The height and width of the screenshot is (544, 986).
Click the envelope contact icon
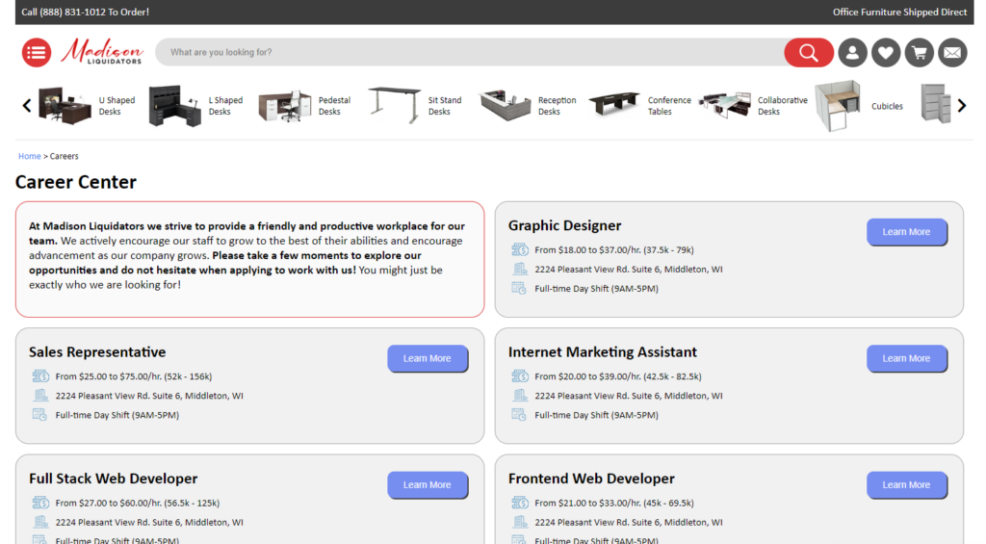952,52
